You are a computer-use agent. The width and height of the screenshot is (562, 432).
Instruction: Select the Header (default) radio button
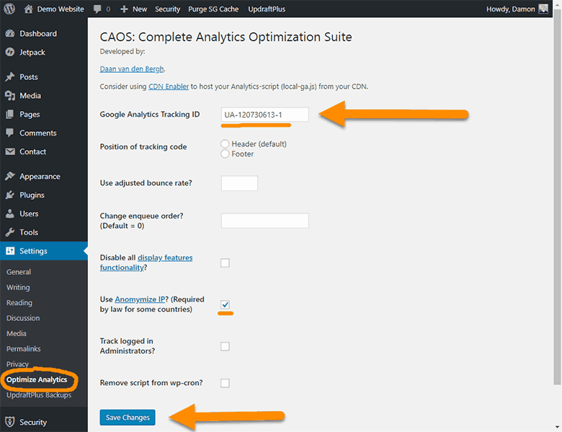point(225,144)
